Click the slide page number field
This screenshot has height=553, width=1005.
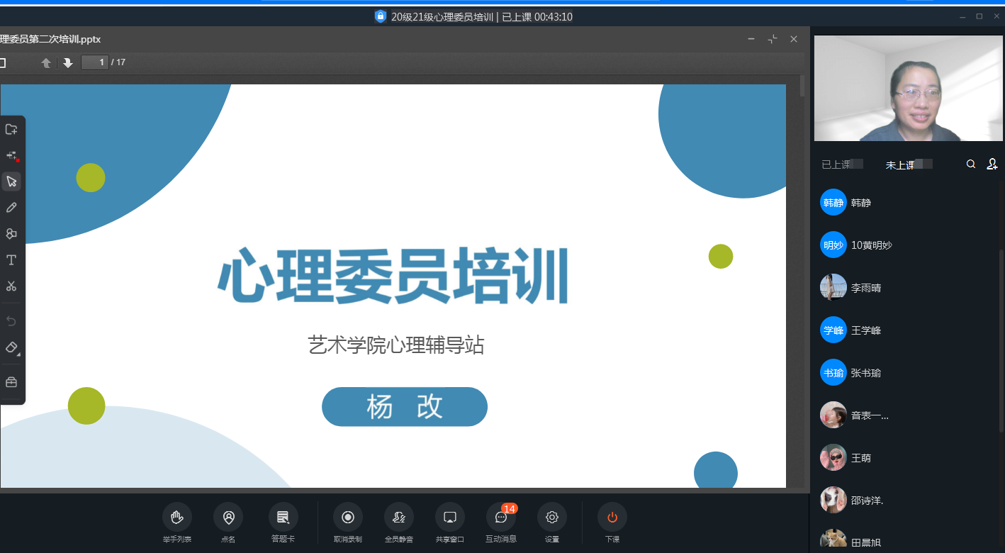(95, 62)
